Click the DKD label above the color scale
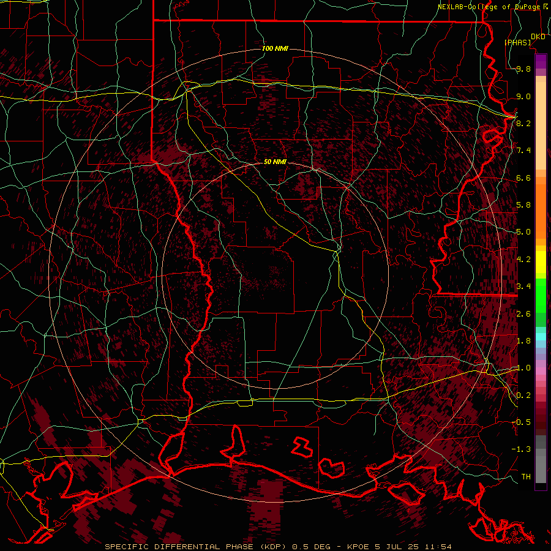Screen dimensions: 551x551 coord(538,36)
